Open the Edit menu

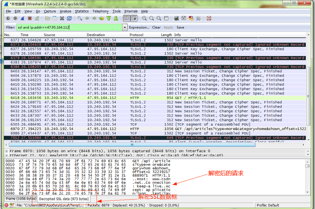coord(17,11)
